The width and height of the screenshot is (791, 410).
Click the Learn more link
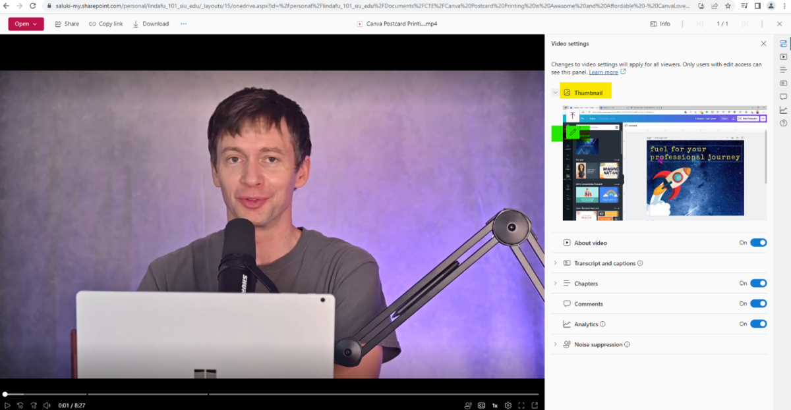pyautogui.click(x=603, y=72)
